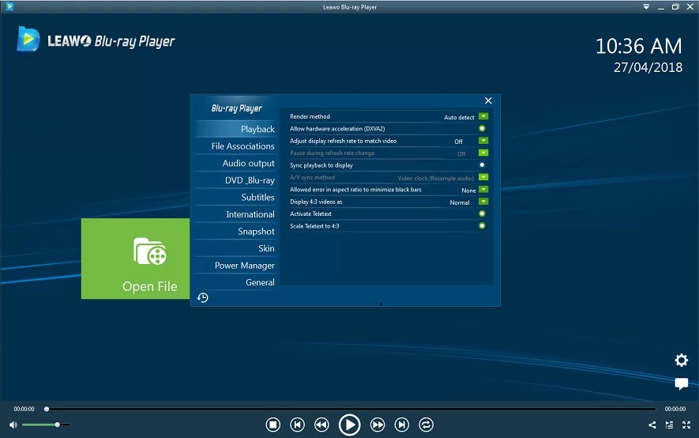Click the Leawo logo icon
Image resolution: width=699 pixels, height=438 pixels.
click(x=28, y=40)
